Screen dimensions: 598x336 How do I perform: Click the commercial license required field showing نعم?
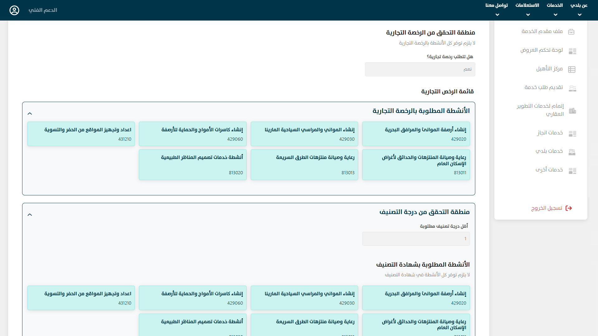click(420, 69)
